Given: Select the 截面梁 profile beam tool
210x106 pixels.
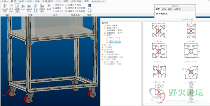Looking at the screenshot, I should click(17, 8).
